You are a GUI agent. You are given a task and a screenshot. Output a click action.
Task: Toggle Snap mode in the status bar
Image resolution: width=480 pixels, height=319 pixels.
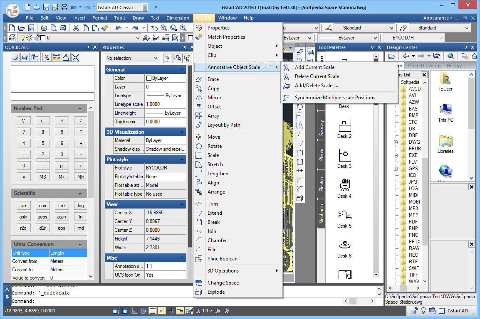coord(116,311)
